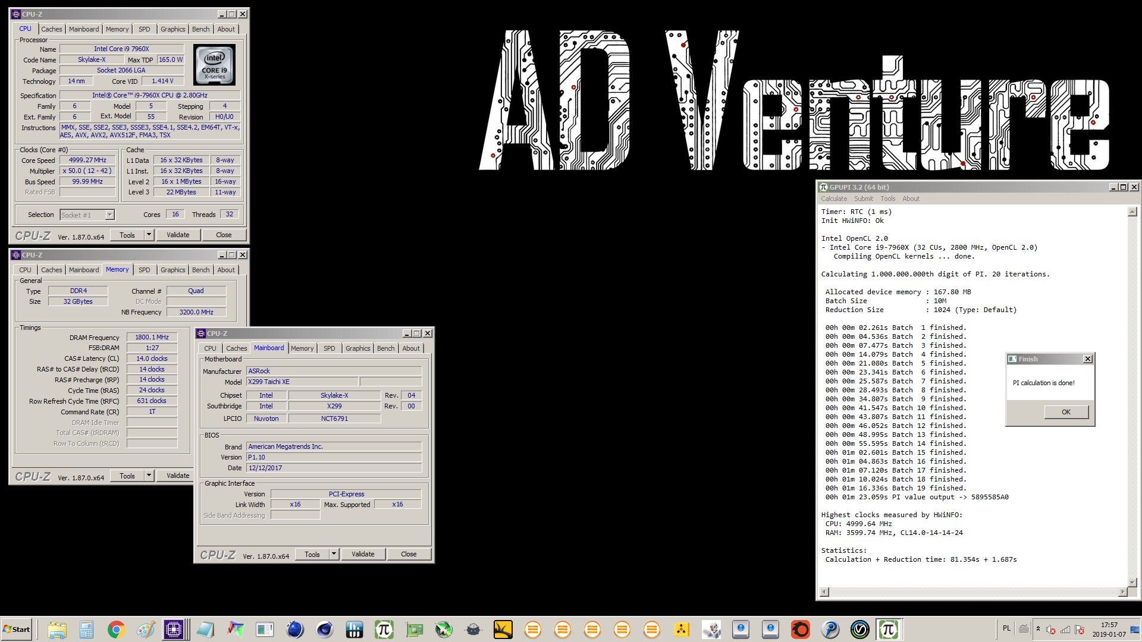Open SPD tab in top CPU-Z window
Screen dimensions: 1142x642
click(x=145, y=29)
